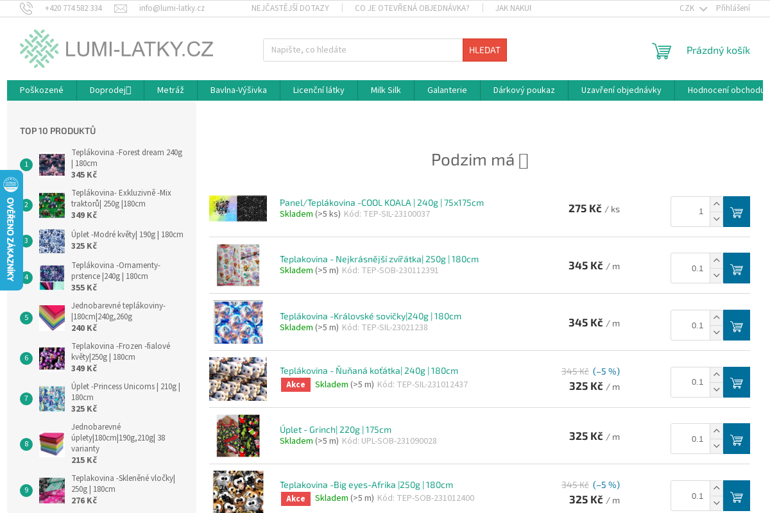
Task: Click the LUMI-LATKY.CZ logo
Action: (117, 49)
